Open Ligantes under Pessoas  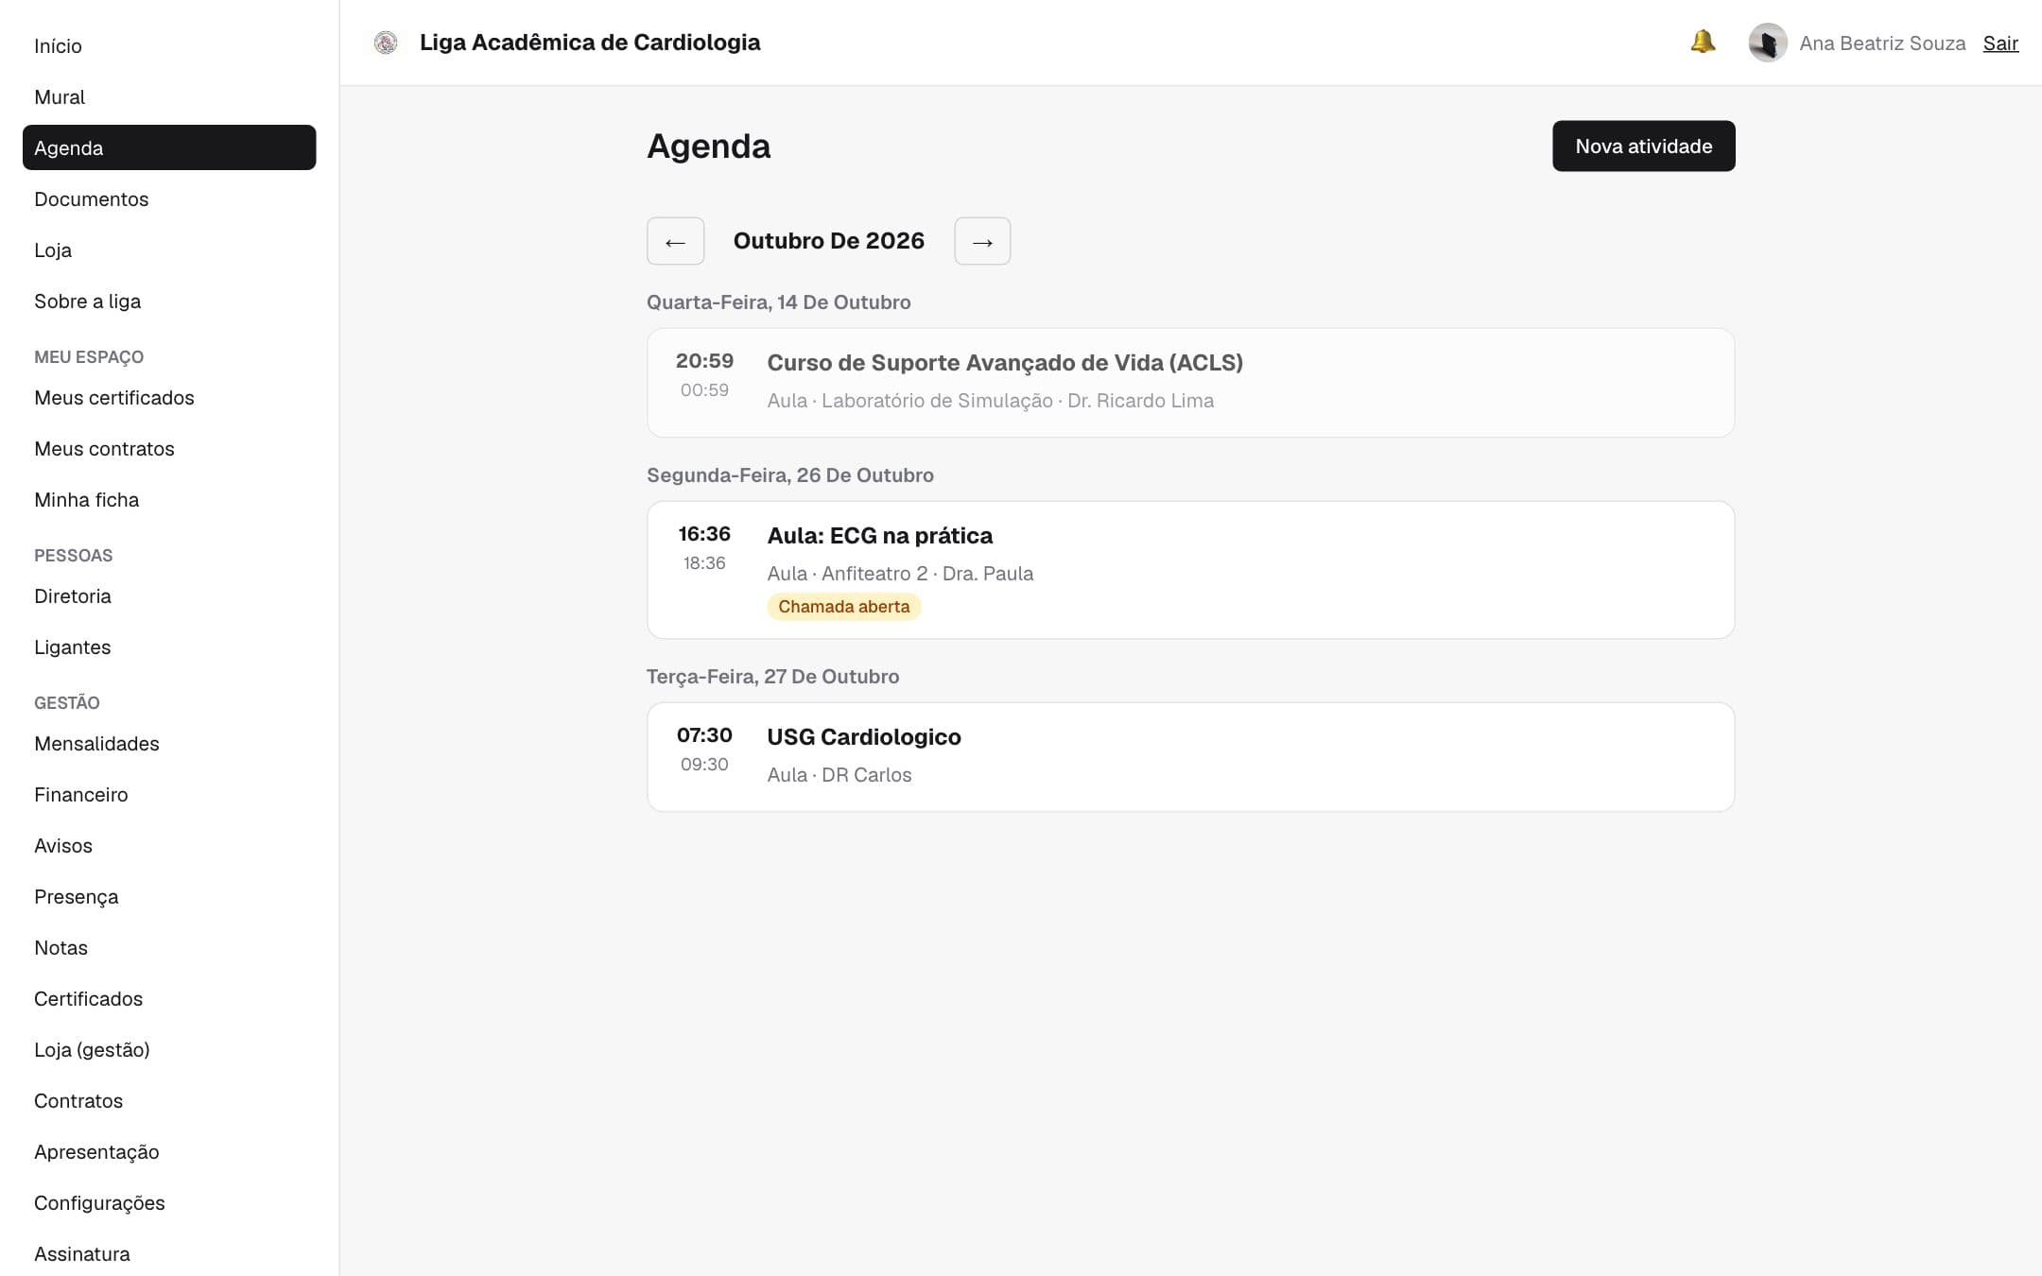click(169, 647)
